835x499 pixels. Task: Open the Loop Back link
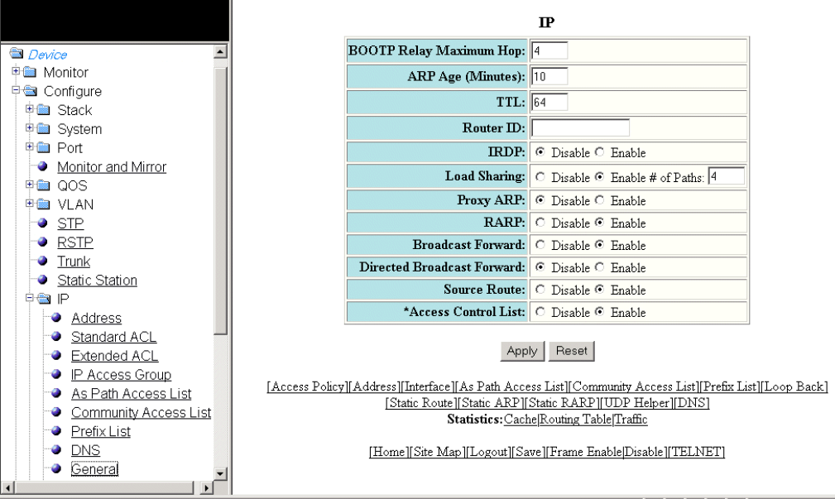click(794, 386)
